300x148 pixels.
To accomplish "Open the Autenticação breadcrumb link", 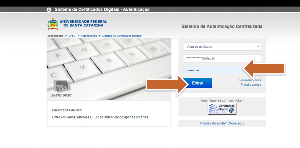I will [x=89, y=36].
